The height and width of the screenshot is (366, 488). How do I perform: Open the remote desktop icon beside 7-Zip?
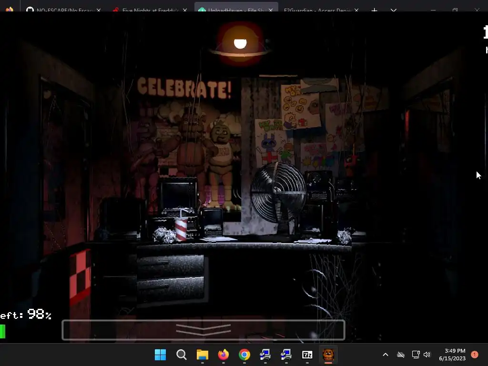tap(286, 355)
